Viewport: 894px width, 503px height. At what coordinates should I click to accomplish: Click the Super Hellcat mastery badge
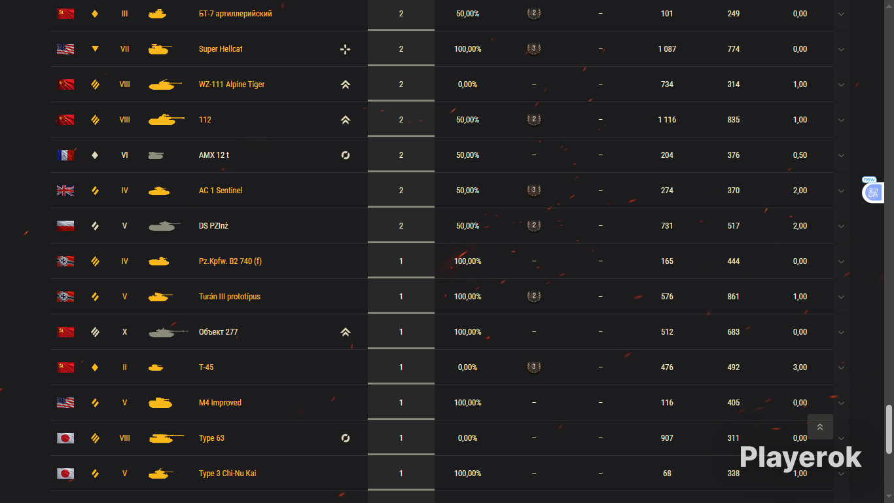point(534,49)
